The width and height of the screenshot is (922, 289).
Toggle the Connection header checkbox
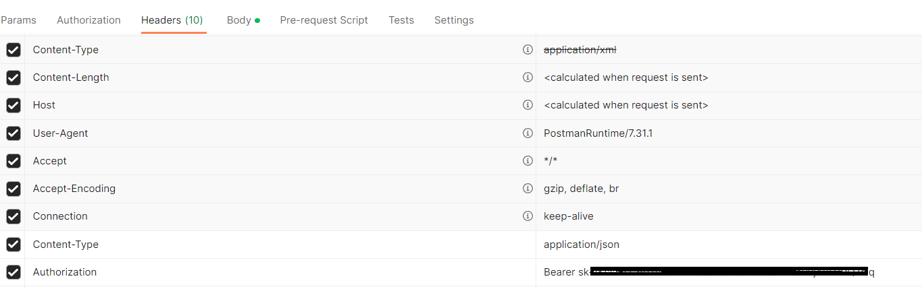tap(14, 216)
